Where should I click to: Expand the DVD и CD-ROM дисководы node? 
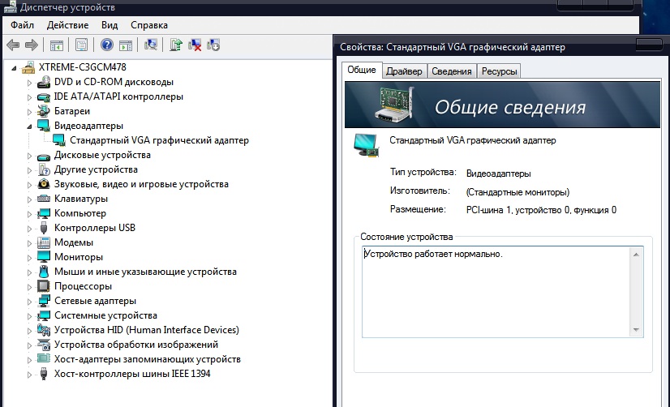tap(29, 83)
